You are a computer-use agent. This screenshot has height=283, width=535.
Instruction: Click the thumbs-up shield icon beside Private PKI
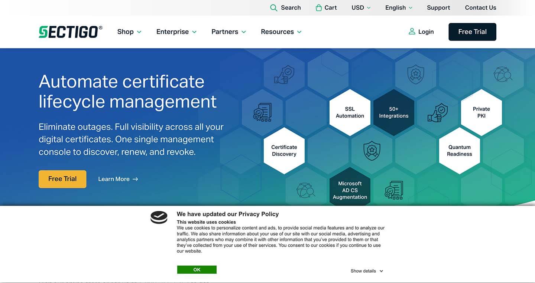pos(438,113)
